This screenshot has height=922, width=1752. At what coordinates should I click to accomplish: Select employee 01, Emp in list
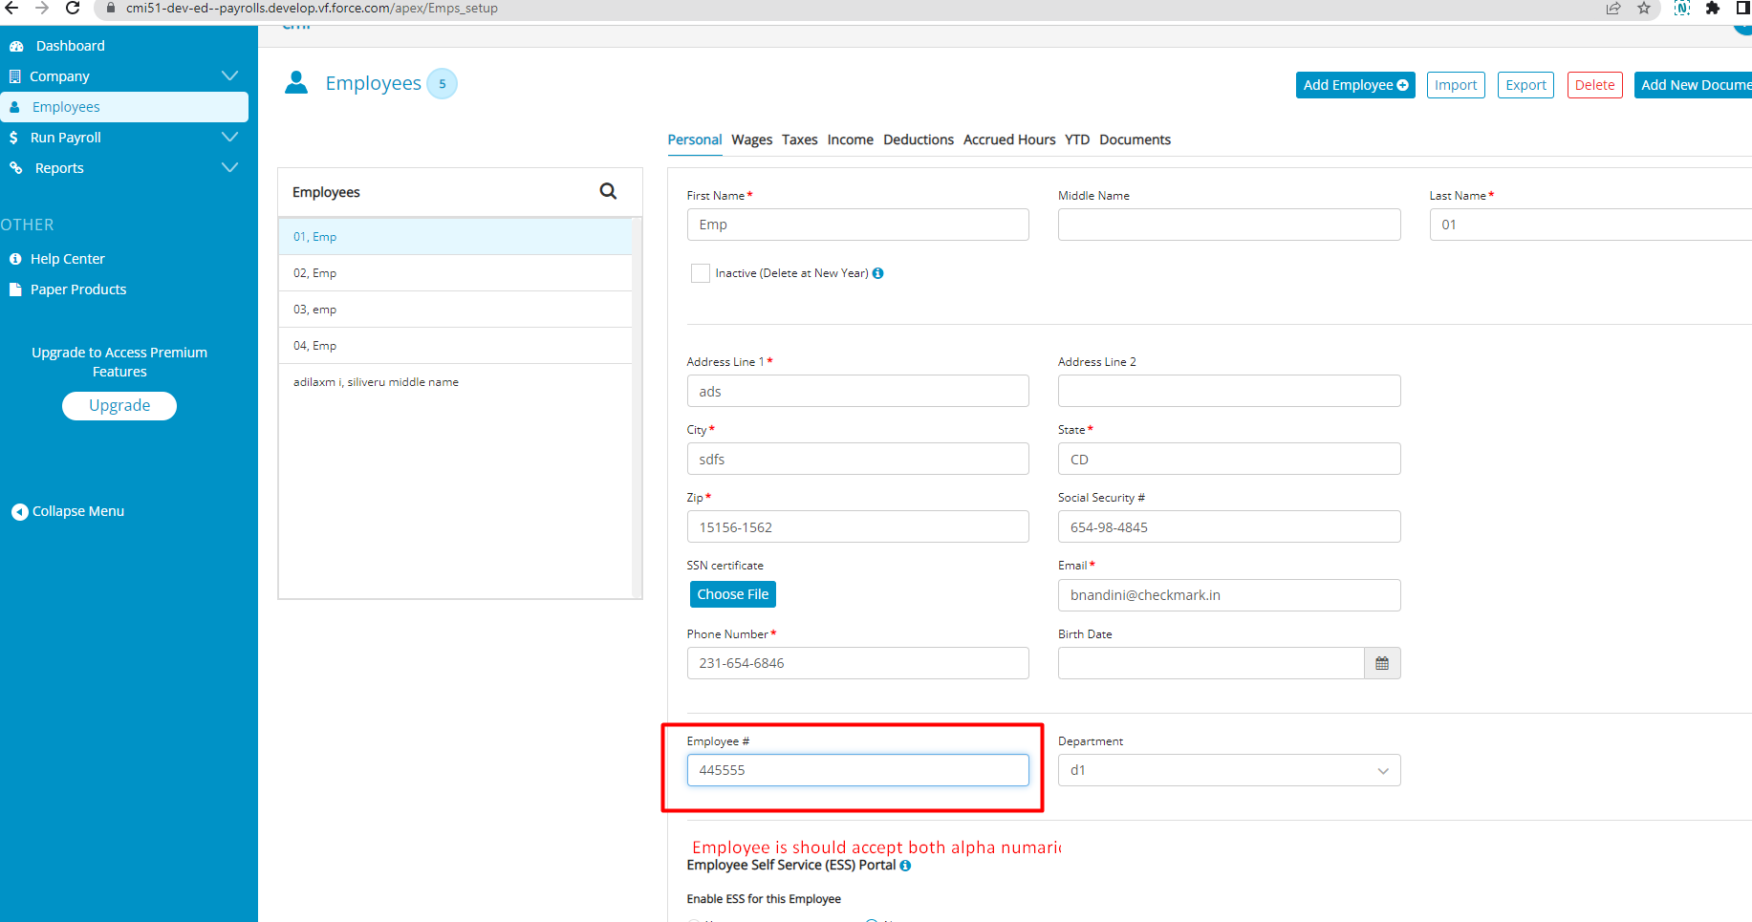(455, 237)
